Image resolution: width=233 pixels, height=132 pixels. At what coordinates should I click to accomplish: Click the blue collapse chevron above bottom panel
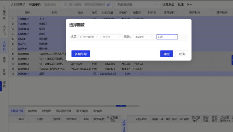pyautogui.click(x=121, y=105)
